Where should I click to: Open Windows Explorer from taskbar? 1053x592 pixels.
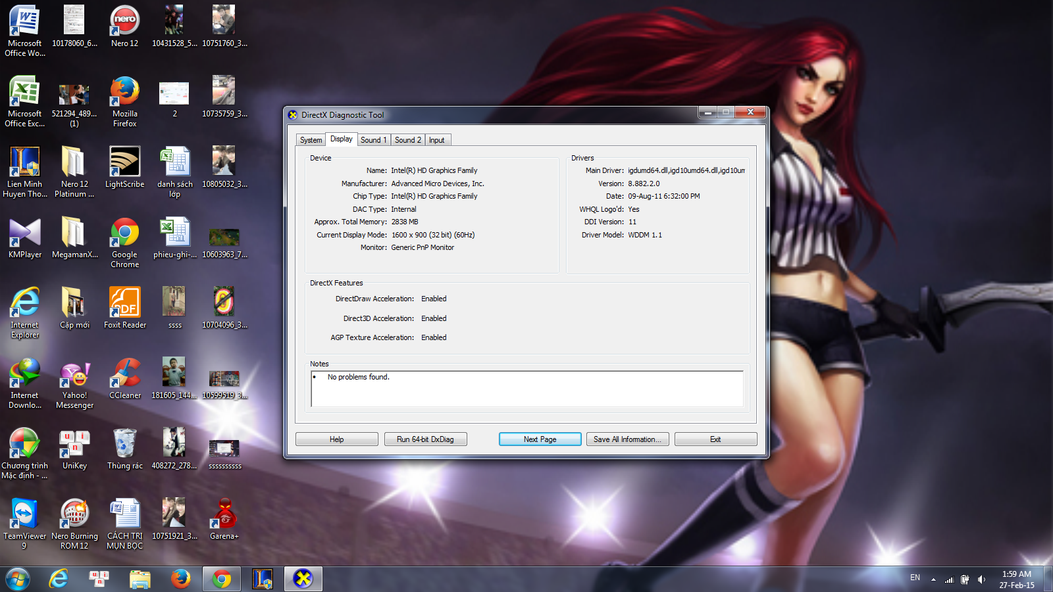(x=140, y=579)
